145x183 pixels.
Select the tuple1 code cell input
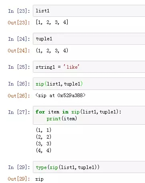tap(89, 39)
